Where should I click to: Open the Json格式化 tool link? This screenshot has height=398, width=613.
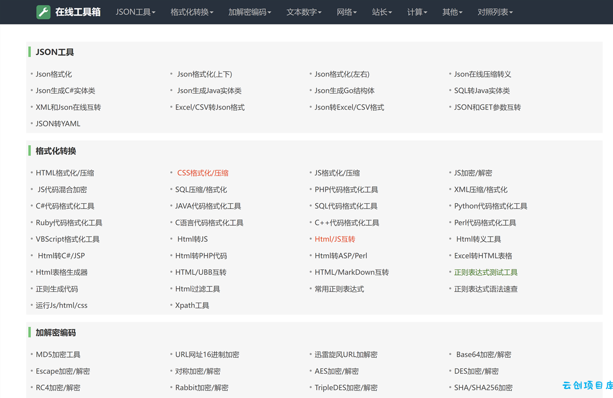(x=54, y=74)
